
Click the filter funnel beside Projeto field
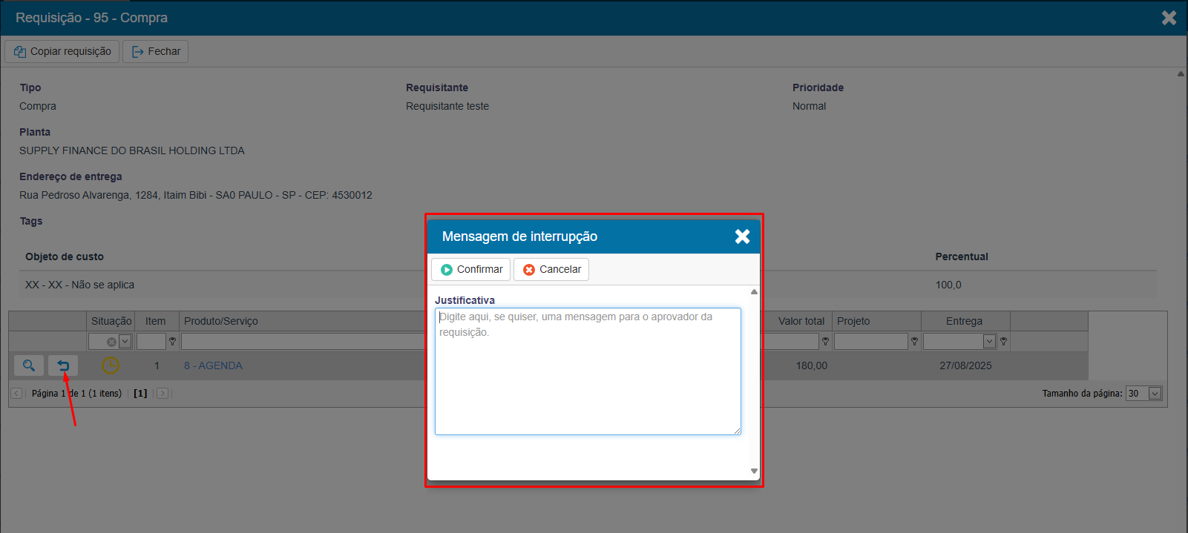(914, 342)
